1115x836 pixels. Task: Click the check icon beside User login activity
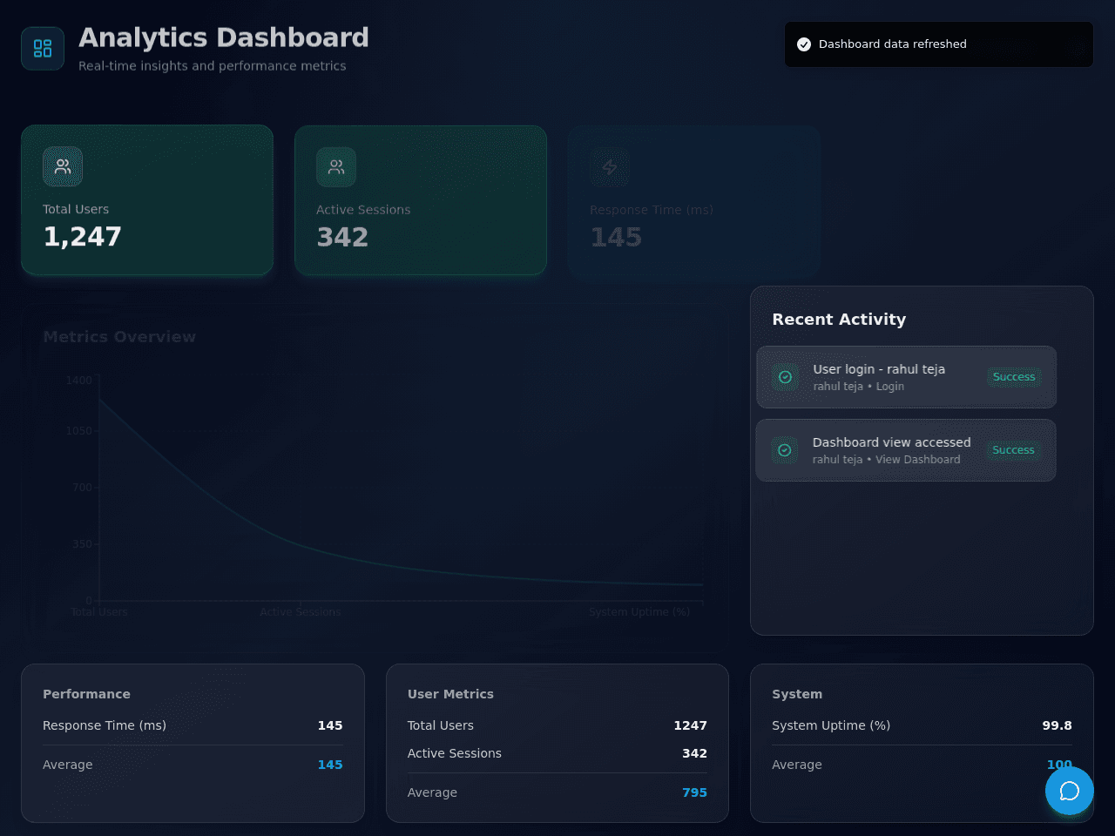tap(785, 377)
